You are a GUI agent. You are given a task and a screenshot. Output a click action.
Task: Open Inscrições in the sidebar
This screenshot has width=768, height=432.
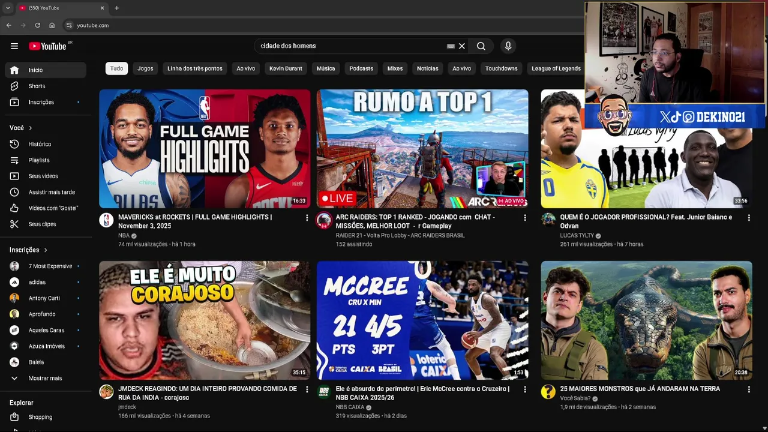click(x=46, y=102)
